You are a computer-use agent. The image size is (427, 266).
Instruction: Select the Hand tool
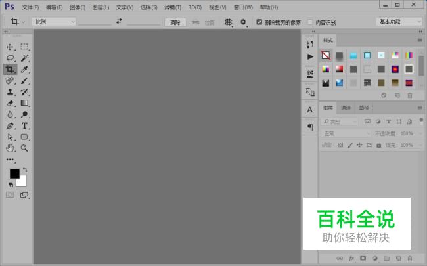coord(10,148)
